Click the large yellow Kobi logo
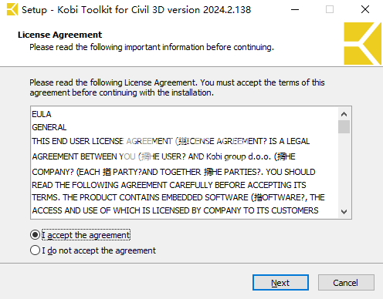 [362, 43]
